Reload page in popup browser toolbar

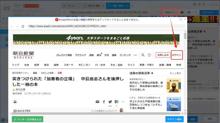[23, 26]
